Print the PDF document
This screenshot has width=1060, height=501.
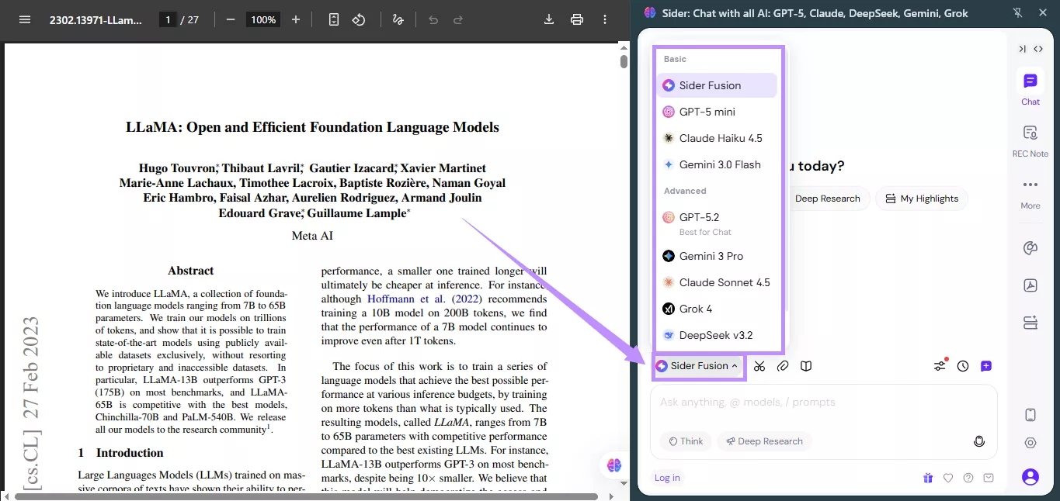coord(577,19)
